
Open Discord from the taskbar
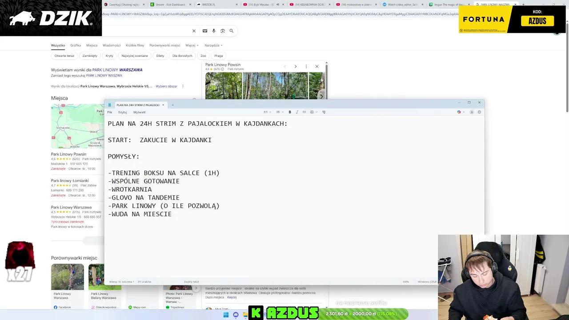(x=236, y=315)
